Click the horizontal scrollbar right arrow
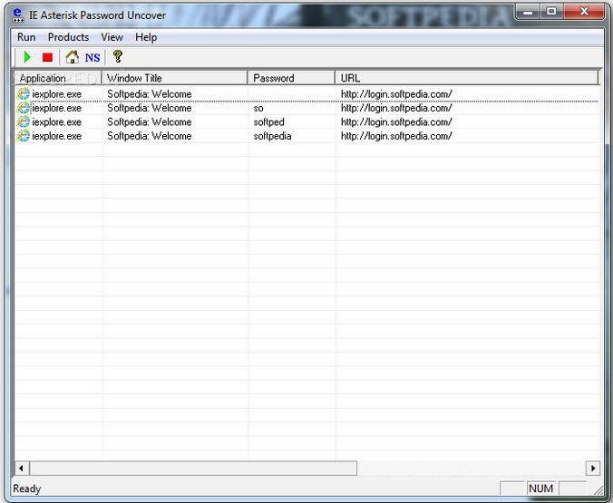613x503 pixels. click(x=593, y=468)
